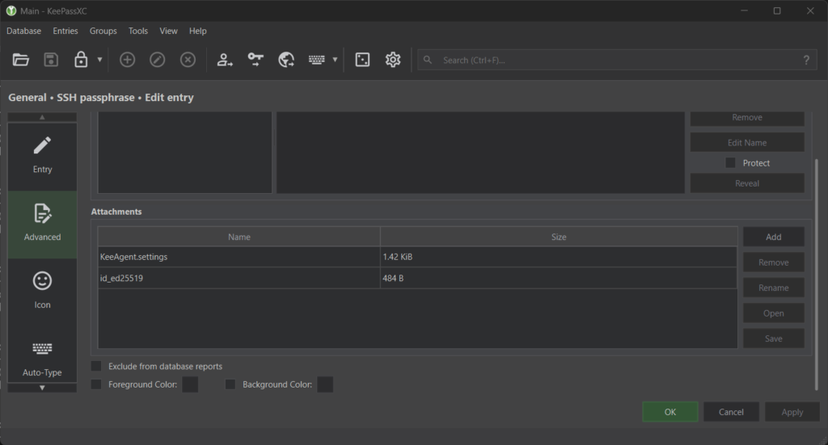Open password generator dice icon
Image resolution: width=828 pixels, height=445 pixels.
[x=362, y=60]
